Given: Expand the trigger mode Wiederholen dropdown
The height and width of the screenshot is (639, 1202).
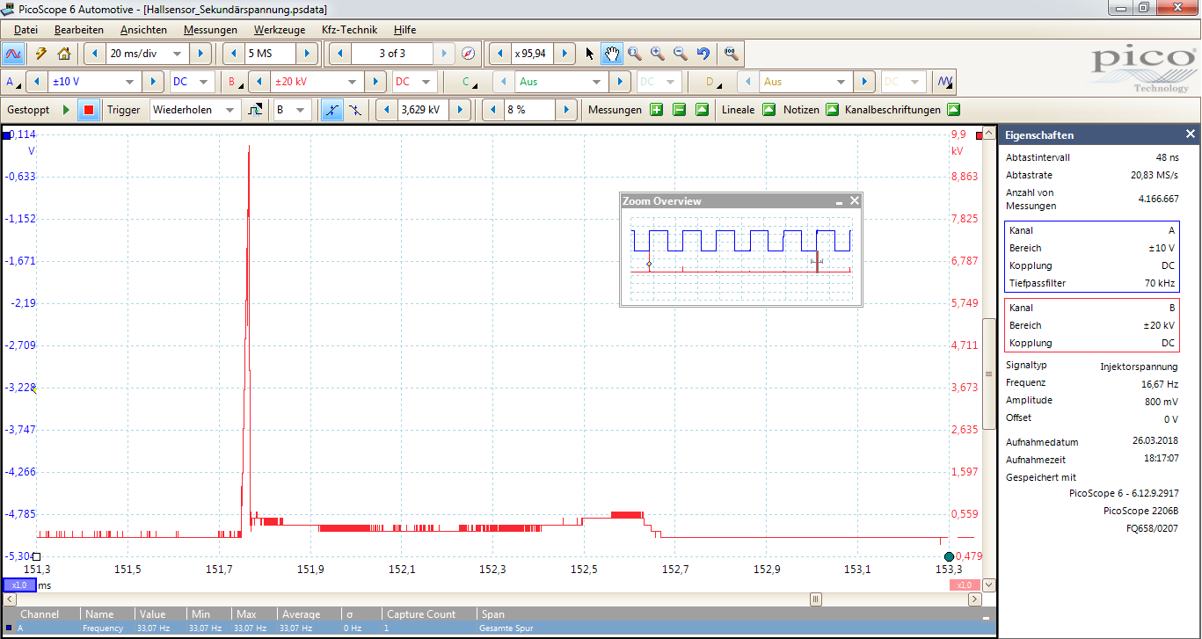Looking at the screenshot, I should 230,110.
